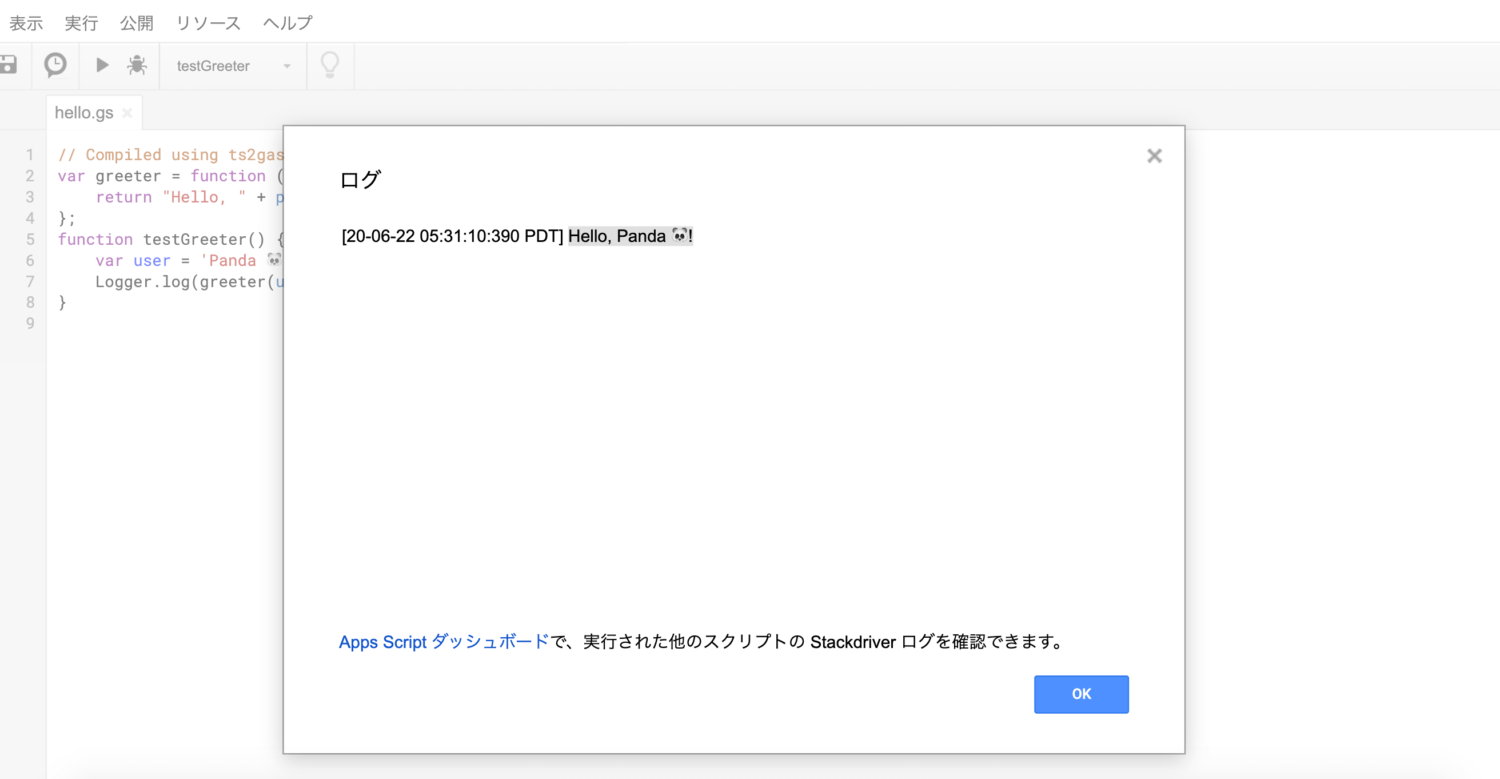Open the 実行 menu
The width and height of the screenshot is (1500, 779).
[x=81, y=23]
